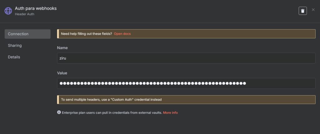Close the credential dialog

pos(313,10)
